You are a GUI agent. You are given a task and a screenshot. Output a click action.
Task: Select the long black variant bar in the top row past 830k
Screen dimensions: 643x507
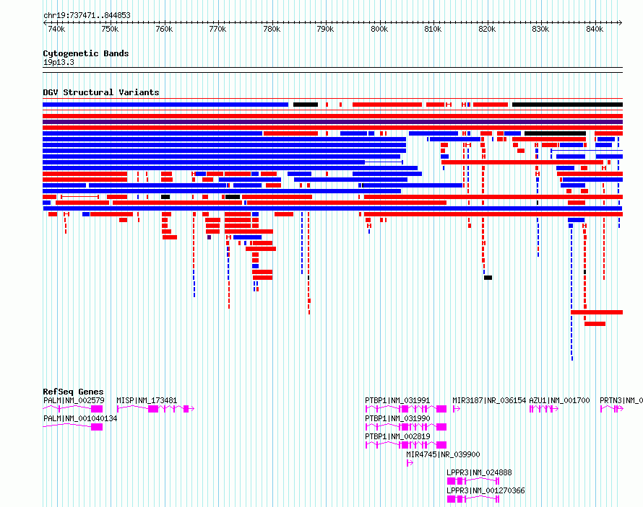click(x=568, y=105)
